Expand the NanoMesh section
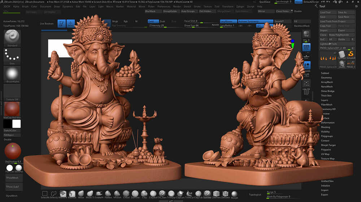This screenshot has height=202, width=361. 327,86
